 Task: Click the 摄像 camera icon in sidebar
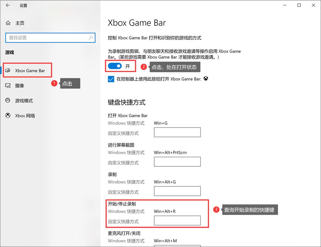click(x=8, y=85)
